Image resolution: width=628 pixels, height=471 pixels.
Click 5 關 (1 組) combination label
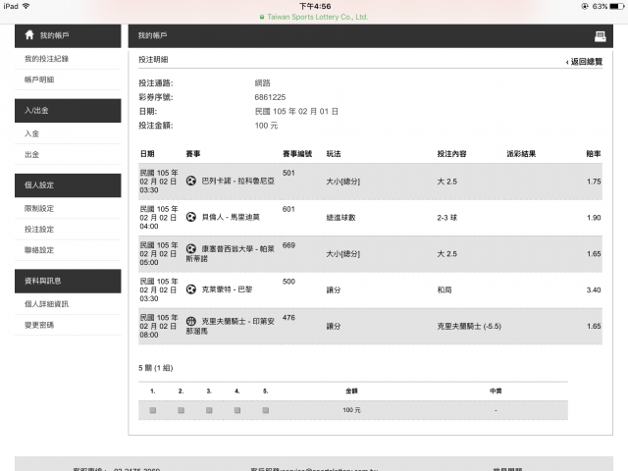click(156, 368)
